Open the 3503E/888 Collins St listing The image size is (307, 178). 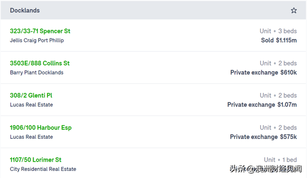(x=40, y=63)
